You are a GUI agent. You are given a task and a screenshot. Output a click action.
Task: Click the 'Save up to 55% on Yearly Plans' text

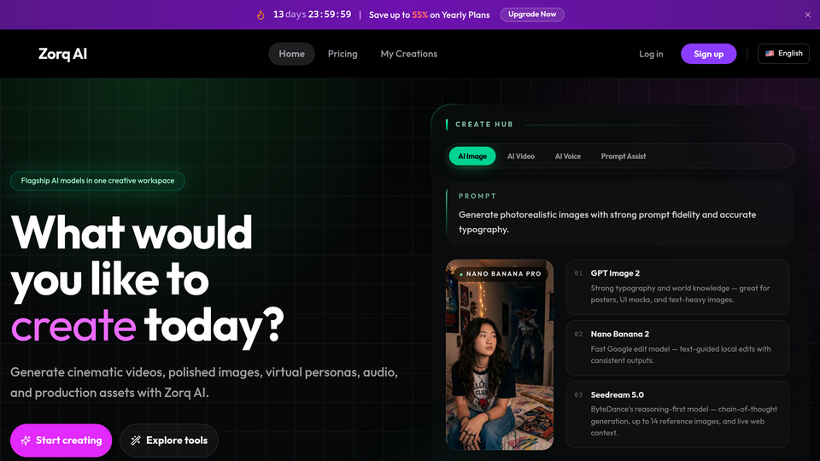pos(430,15)
